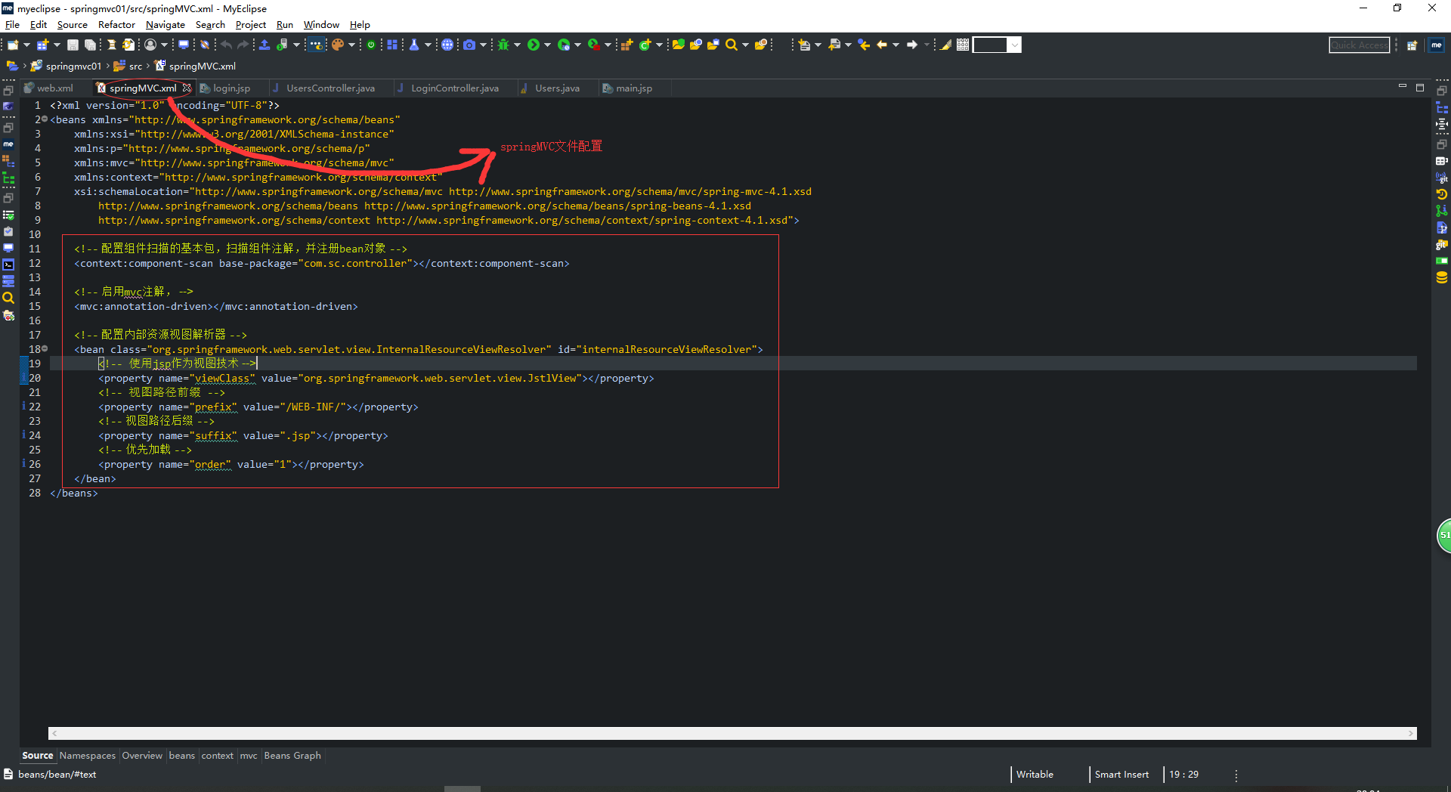Click the deploy upload icon
Viewport: 1451px width, 792px height.
pyautogui.click(x=265, y=45)
